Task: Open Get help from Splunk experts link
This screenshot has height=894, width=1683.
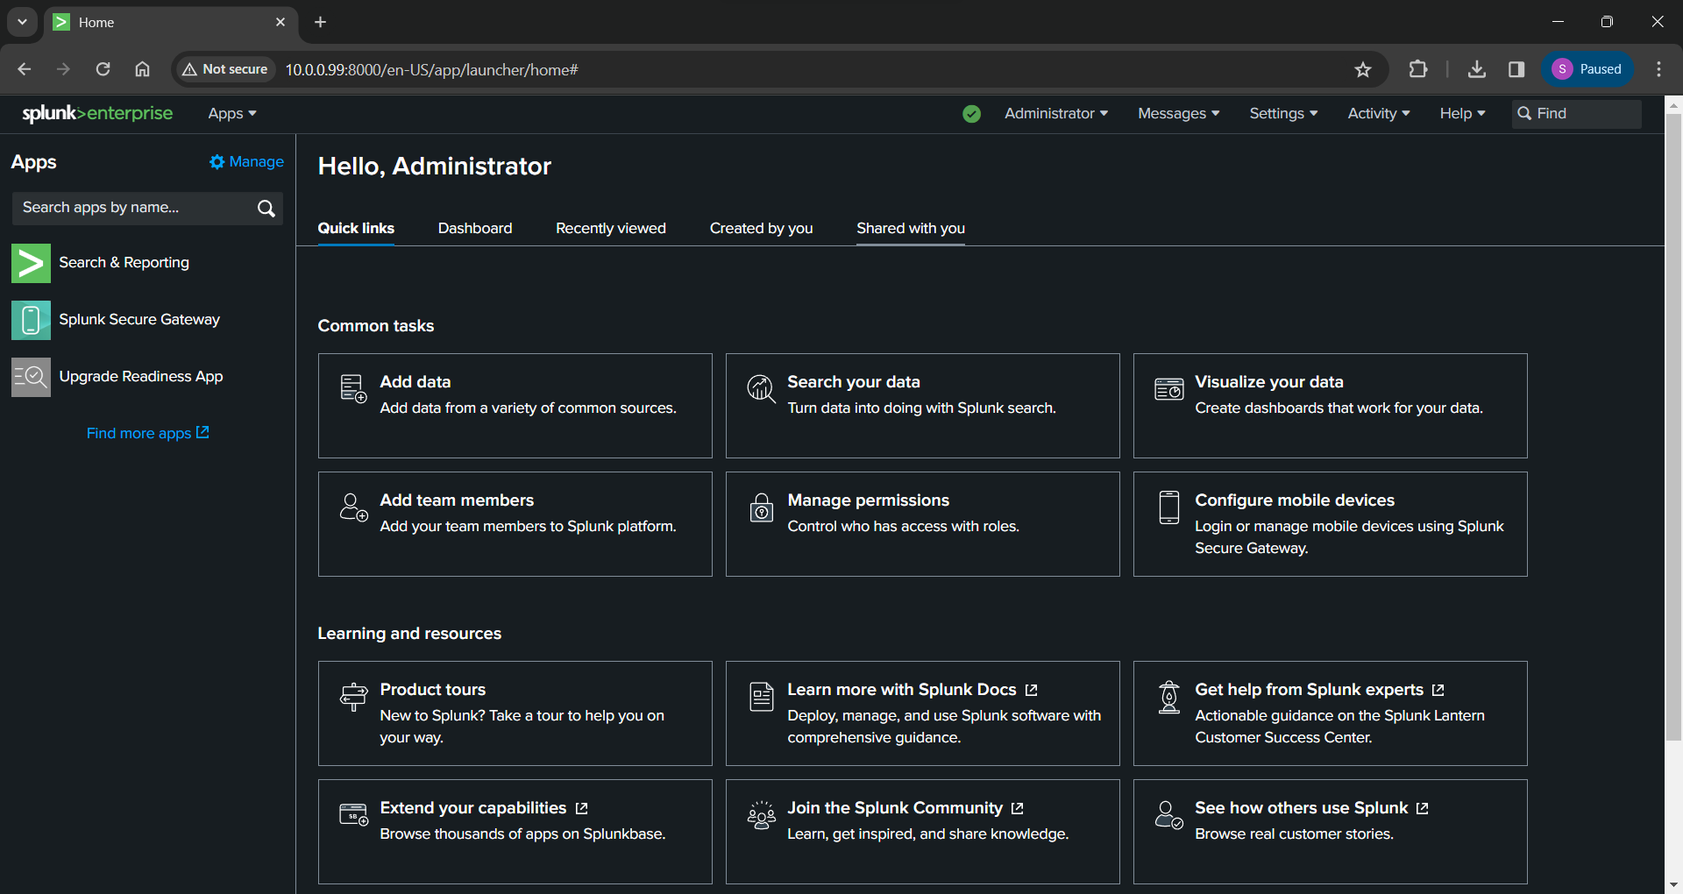Action: coord(1319,690)
